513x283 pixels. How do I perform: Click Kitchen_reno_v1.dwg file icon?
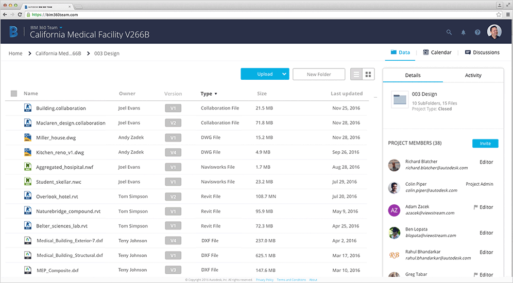tap(28, 152)
